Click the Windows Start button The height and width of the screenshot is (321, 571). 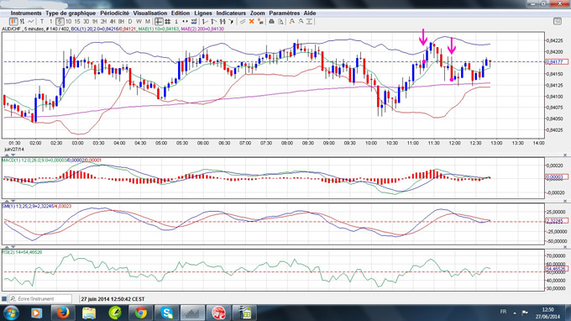click(11, 313)
